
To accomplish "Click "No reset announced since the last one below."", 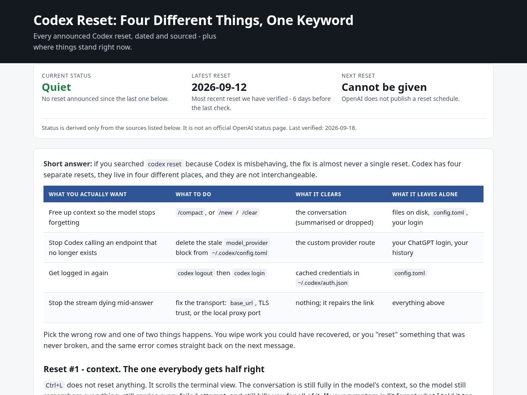I will [x=105, y=99].
